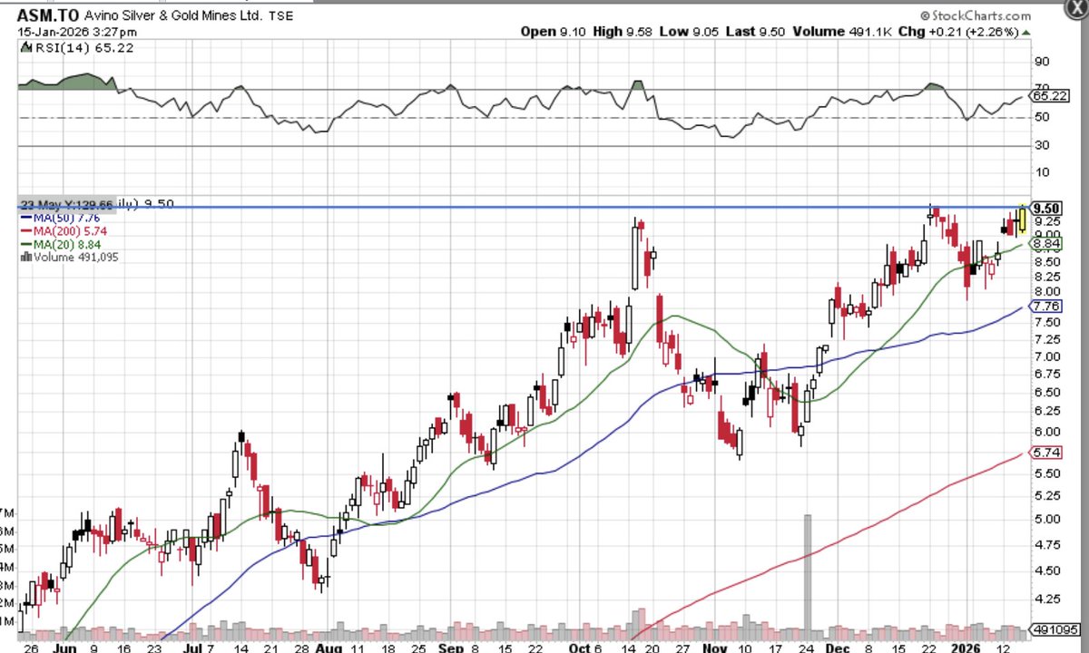The height and width of the screenshot is (653, 1089).
Task: Click the tall gray volume spike bar
Action: (x=807, y=577)
